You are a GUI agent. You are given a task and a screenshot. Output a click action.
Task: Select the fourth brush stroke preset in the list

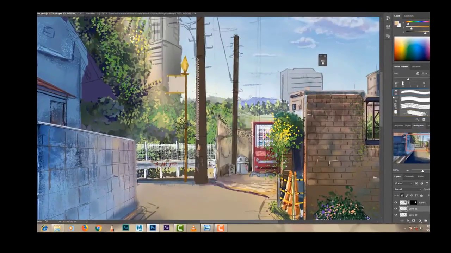(x=411, y=113)
